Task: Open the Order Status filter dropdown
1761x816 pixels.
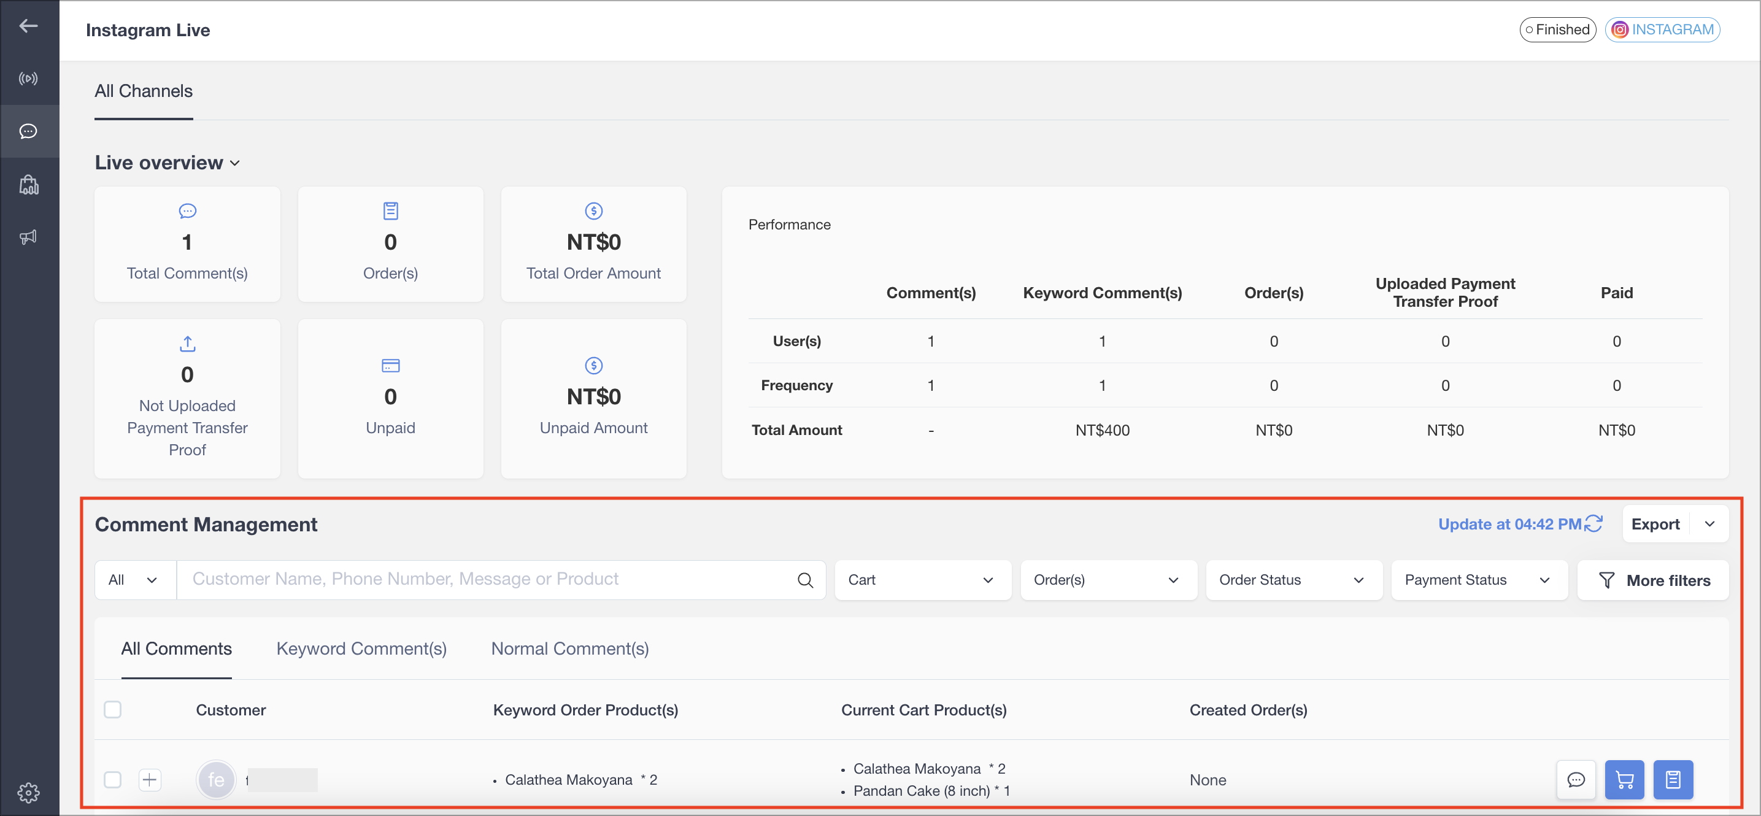Action: (1293, 580)
